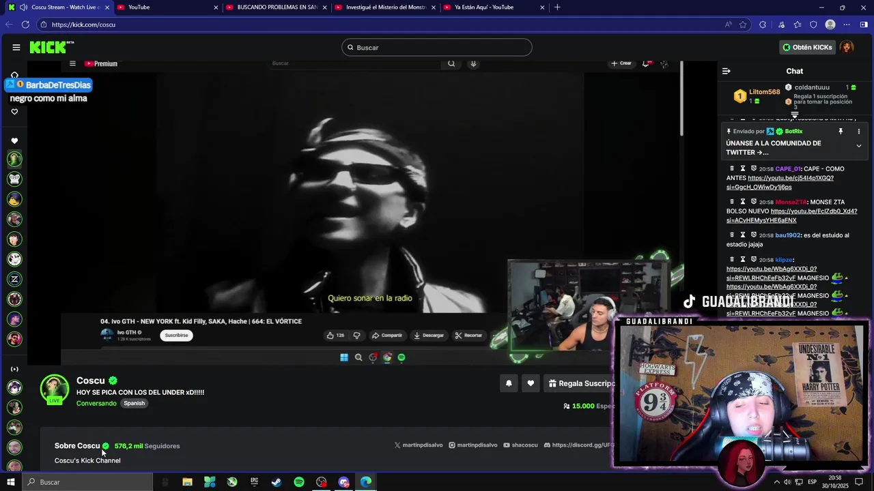
Task: Open the Z-logo channel in sidebar
Action: (14, 279)
